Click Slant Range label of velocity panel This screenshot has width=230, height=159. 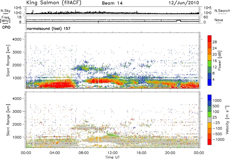pos(8,120)
